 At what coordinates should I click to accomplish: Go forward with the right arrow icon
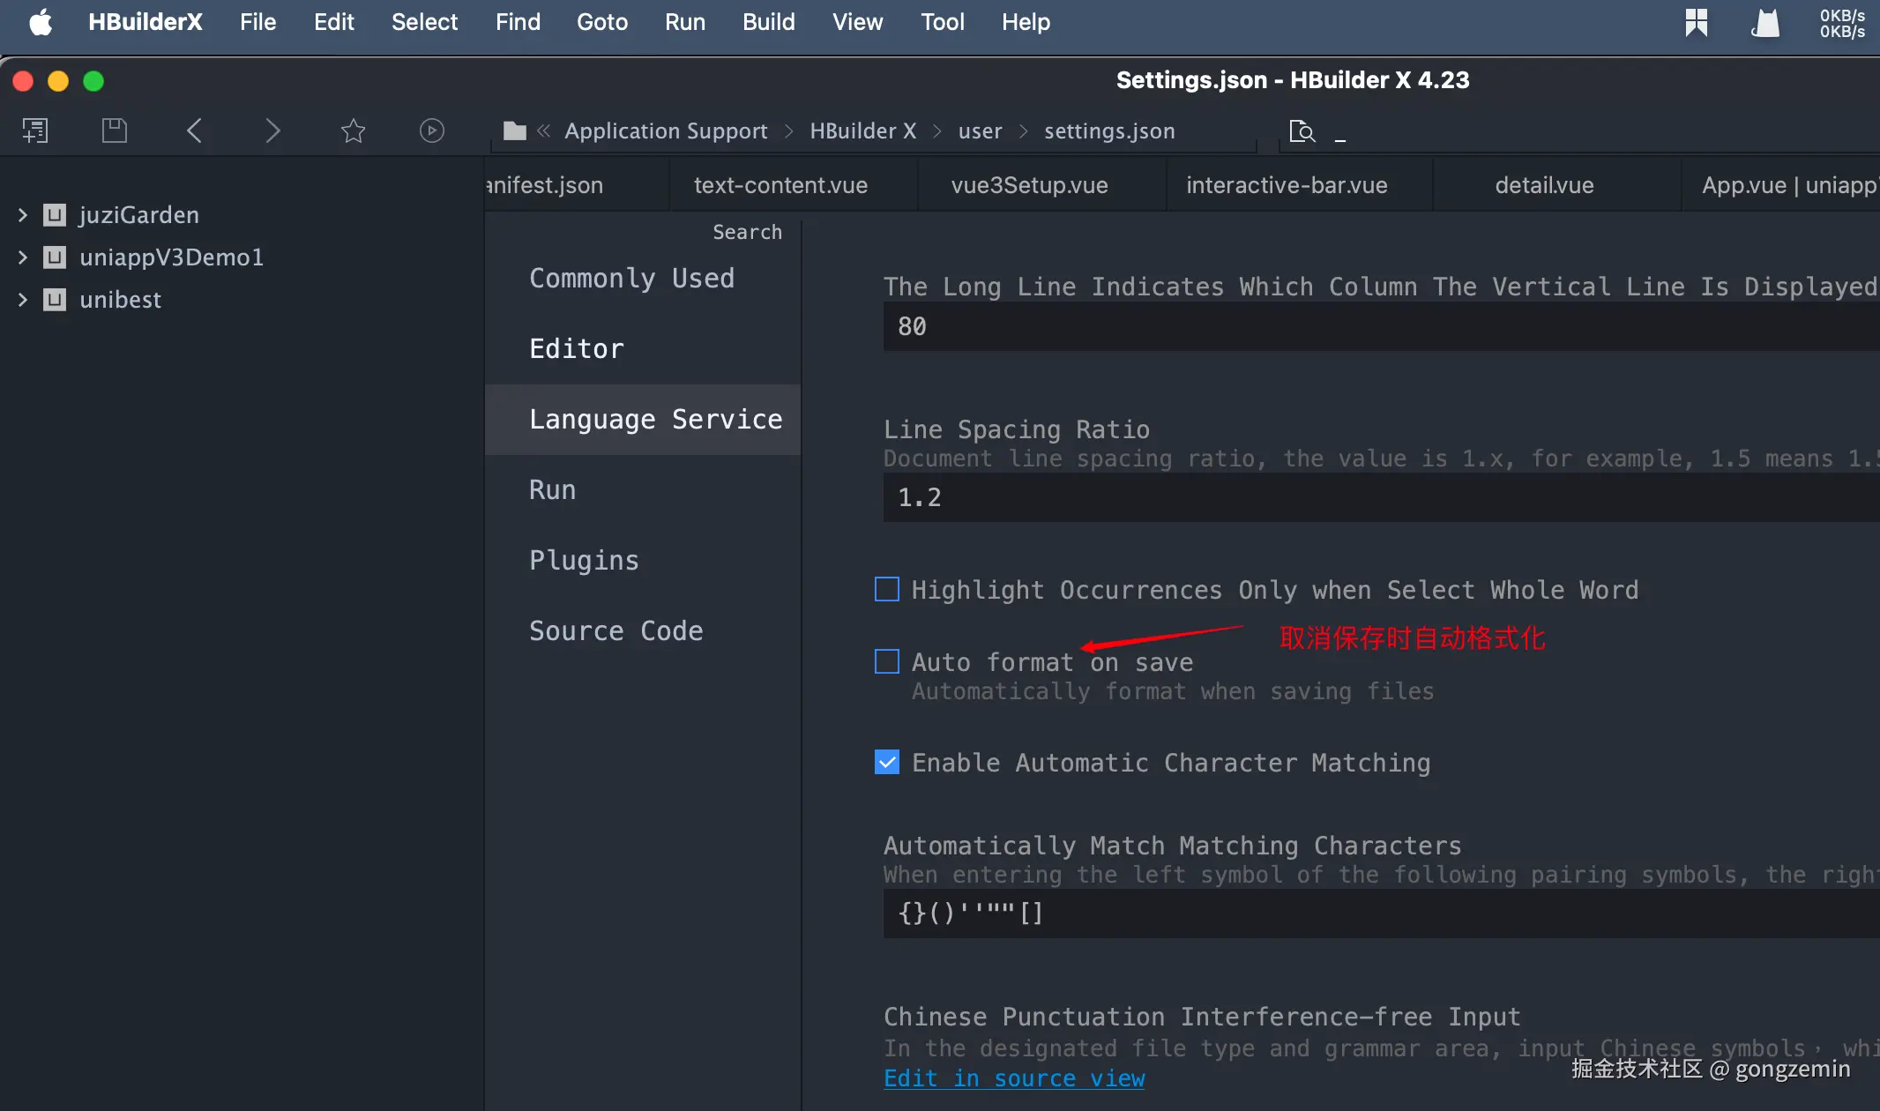272,131
